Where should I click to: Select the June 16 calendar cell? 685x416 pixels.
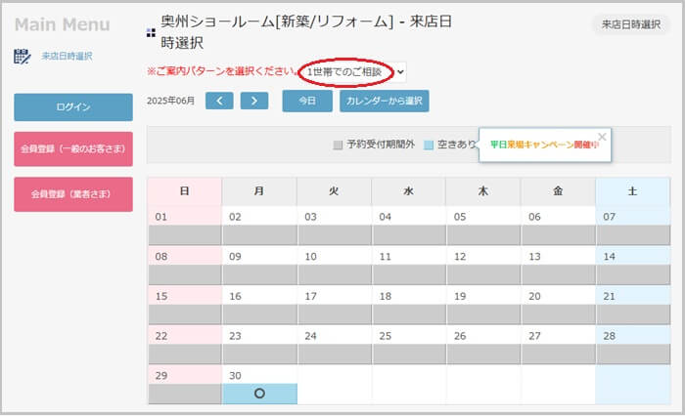[259, 306]
